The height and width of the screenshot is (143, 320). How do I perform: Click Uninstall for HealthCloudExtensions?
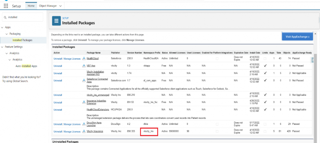coord(58,110)
